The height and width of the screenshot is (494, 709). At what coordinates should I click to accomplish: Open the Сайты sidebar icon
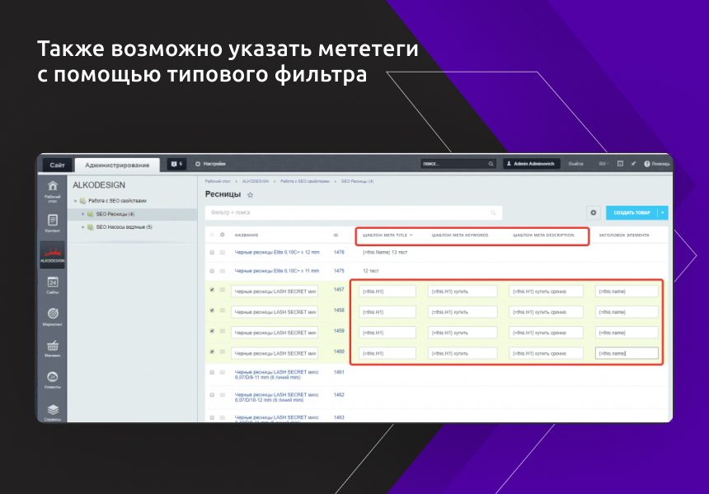tap(54, 280)
